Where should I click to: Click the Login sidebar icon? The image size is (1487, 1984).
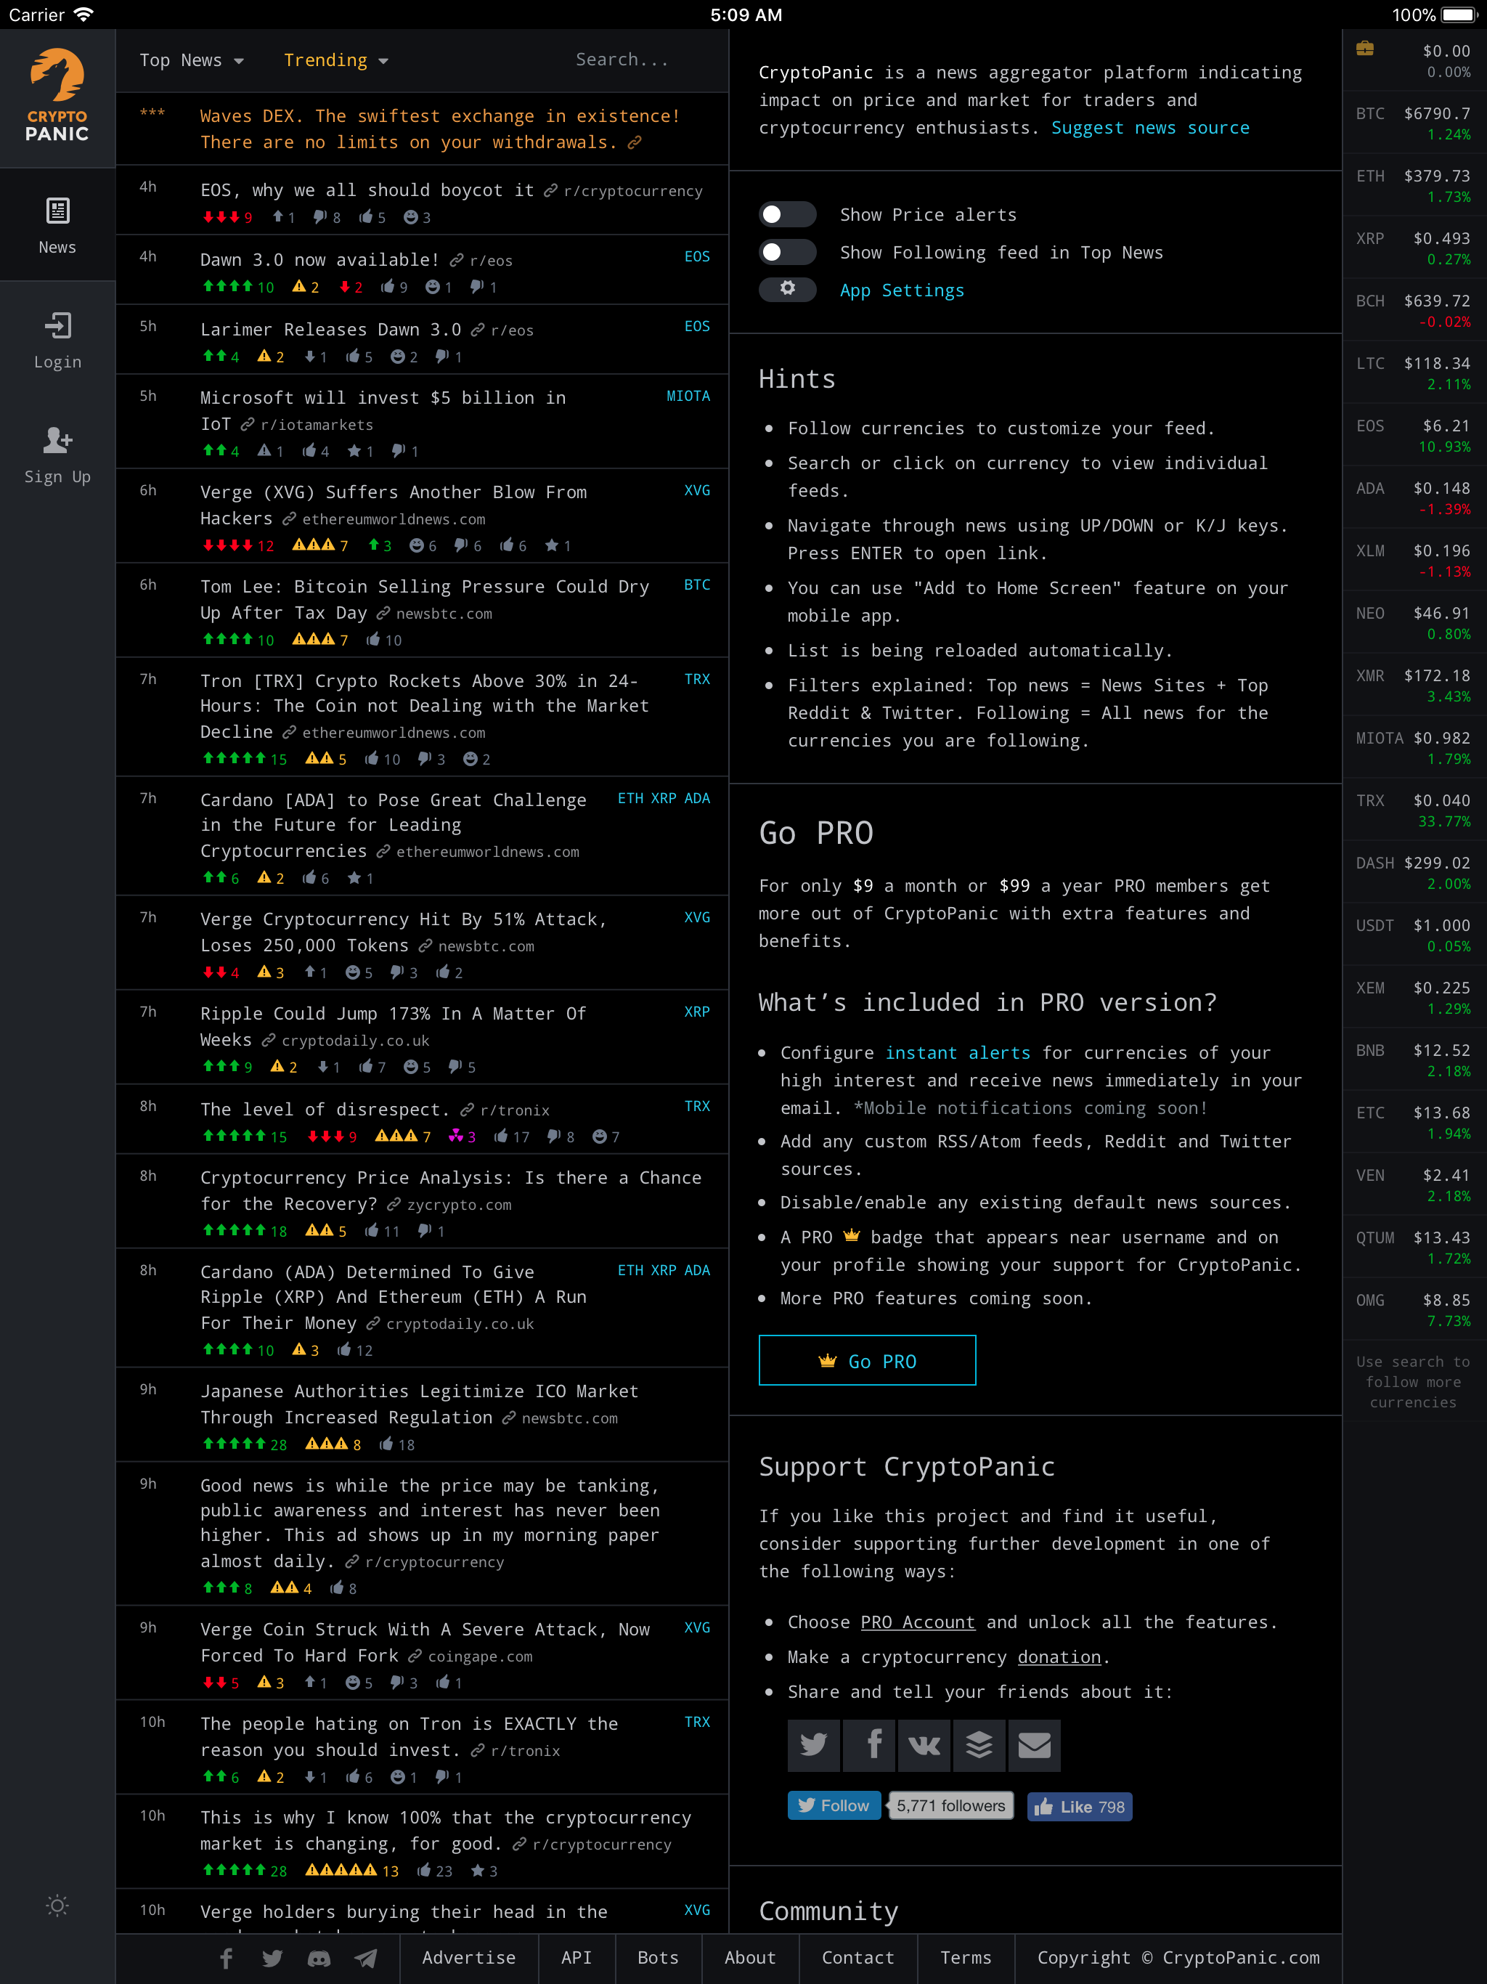point(57,339)
